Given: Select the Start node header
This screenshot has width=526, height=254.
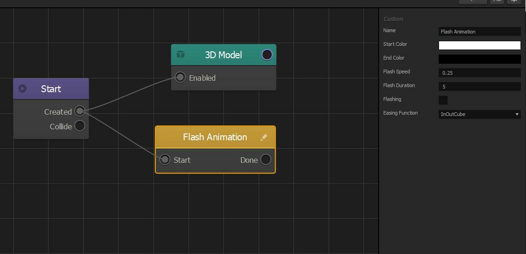Looking at the screenshot, I should click(51, 89).
